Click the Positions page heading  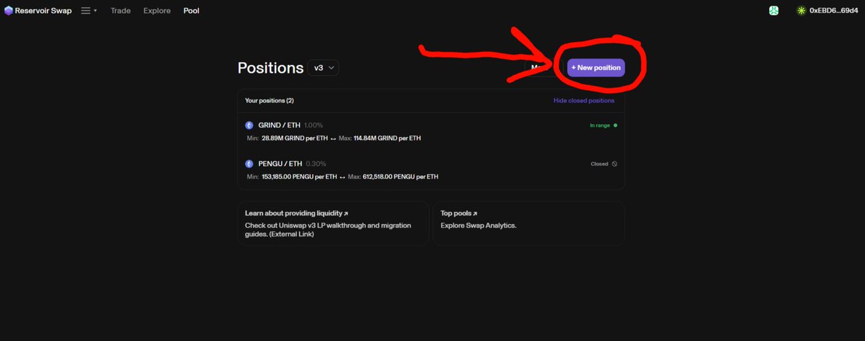click(270, 68)
